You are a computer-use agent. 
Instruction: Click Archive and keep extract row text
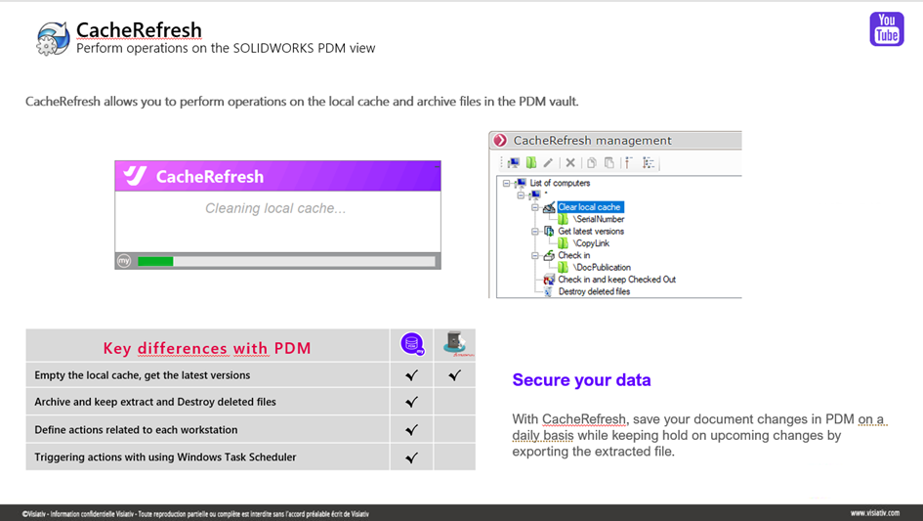pyautogui.click(x=155, y=402)
